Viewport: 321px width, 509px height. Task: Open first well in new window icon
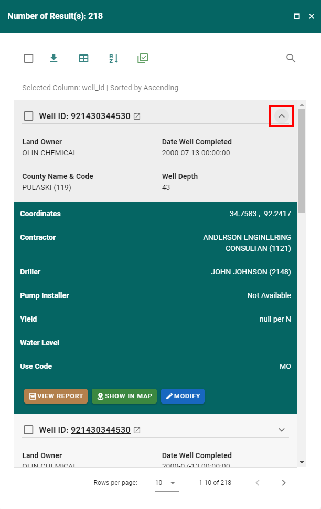(137, 116)
